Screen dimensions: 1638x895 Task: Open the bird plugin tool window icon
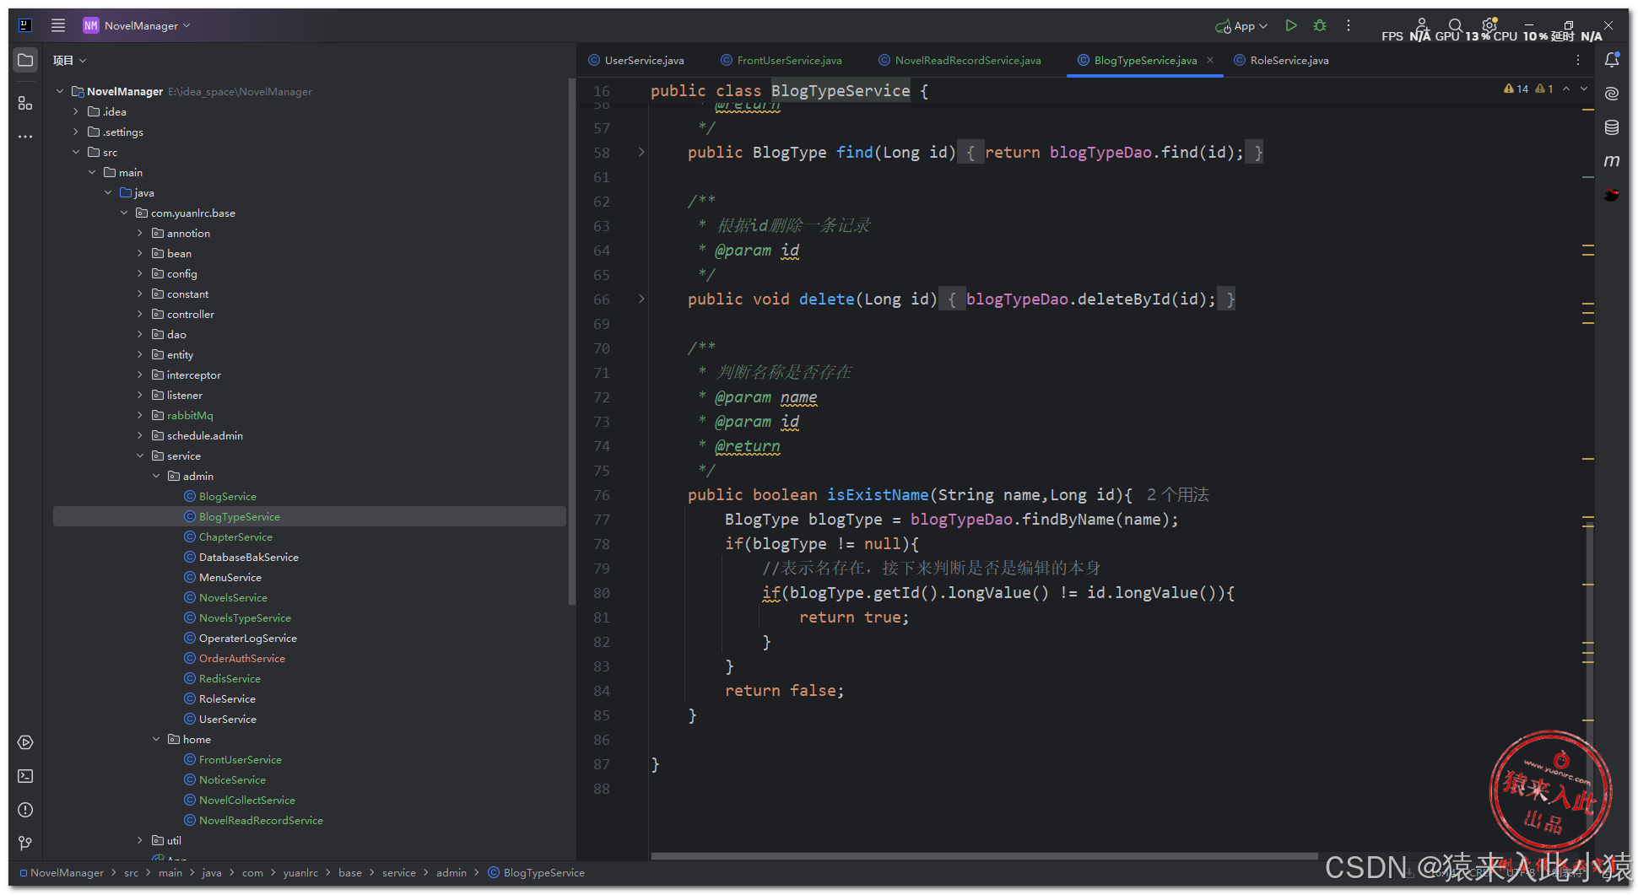coord(1612,195)
